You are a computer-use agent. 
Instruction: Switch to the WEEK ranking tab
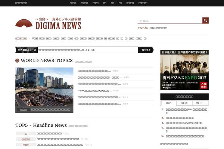[x=184, y=103]
